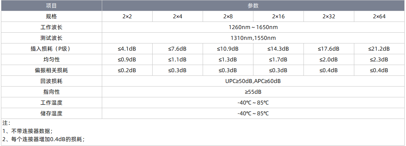Image resolution: width=406 pixels, height=146 pixels.
Task: Select the 2×64 specification column cell
Action: click(x=379, y=16)
